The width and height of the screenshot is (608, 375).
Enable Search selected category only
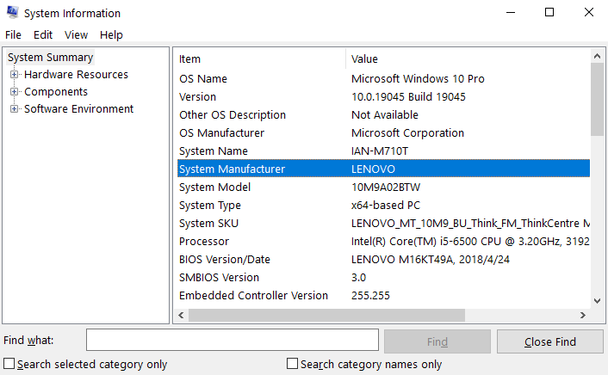point(9,364)
